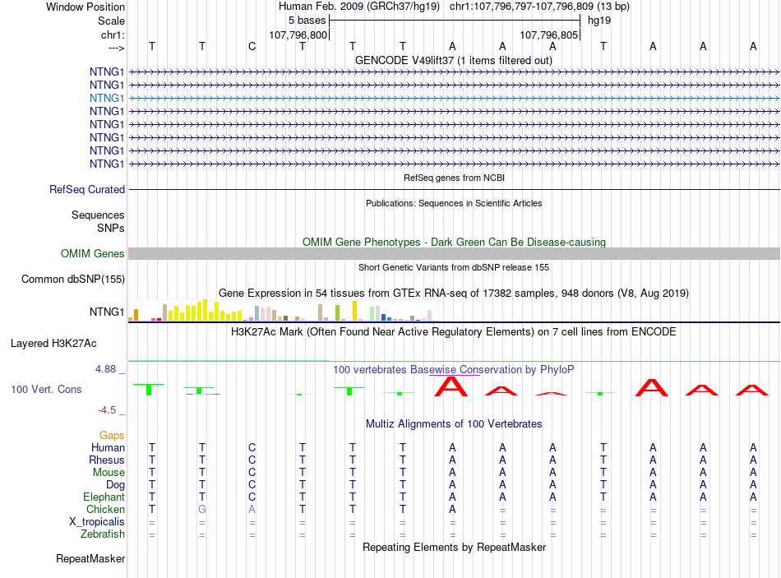Image resolution: width=781 pixels, height=578 pixels.
Task: Select the light blue highlighted NTNG1 transcript label
Action: point(107,98)
